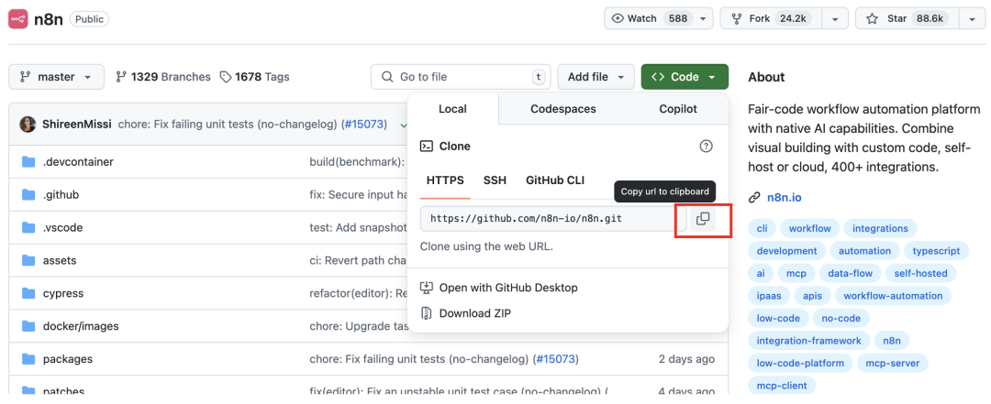
Task: Expand the Add file dropdown
Action: click(x=596, y=77)
